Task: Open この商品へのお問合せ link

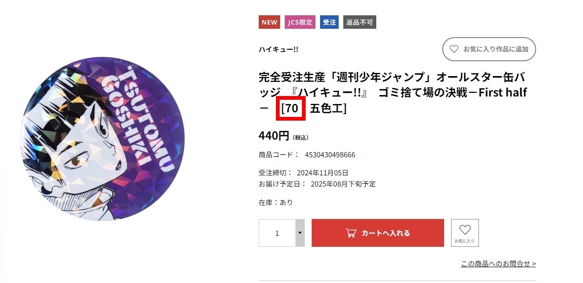Action: click(x=498, y=264)
